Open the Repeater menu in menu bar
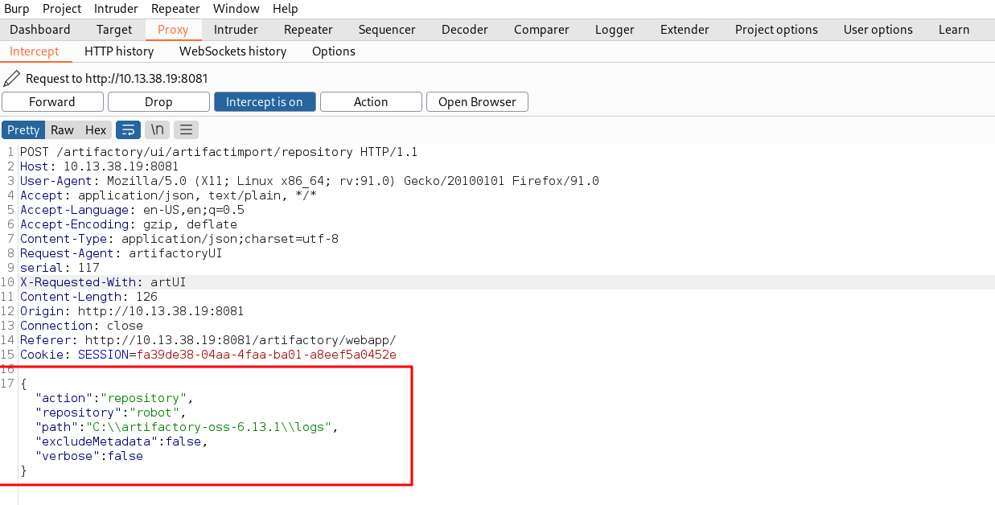Screen dimensions: 995x505 (175, 9)
